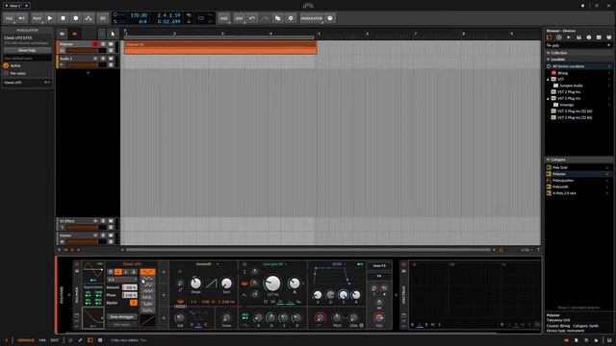Adjust the Audio 1 track volume slider
The height and width of the screenshot is (346, 616).
click(x=86, y=64)
